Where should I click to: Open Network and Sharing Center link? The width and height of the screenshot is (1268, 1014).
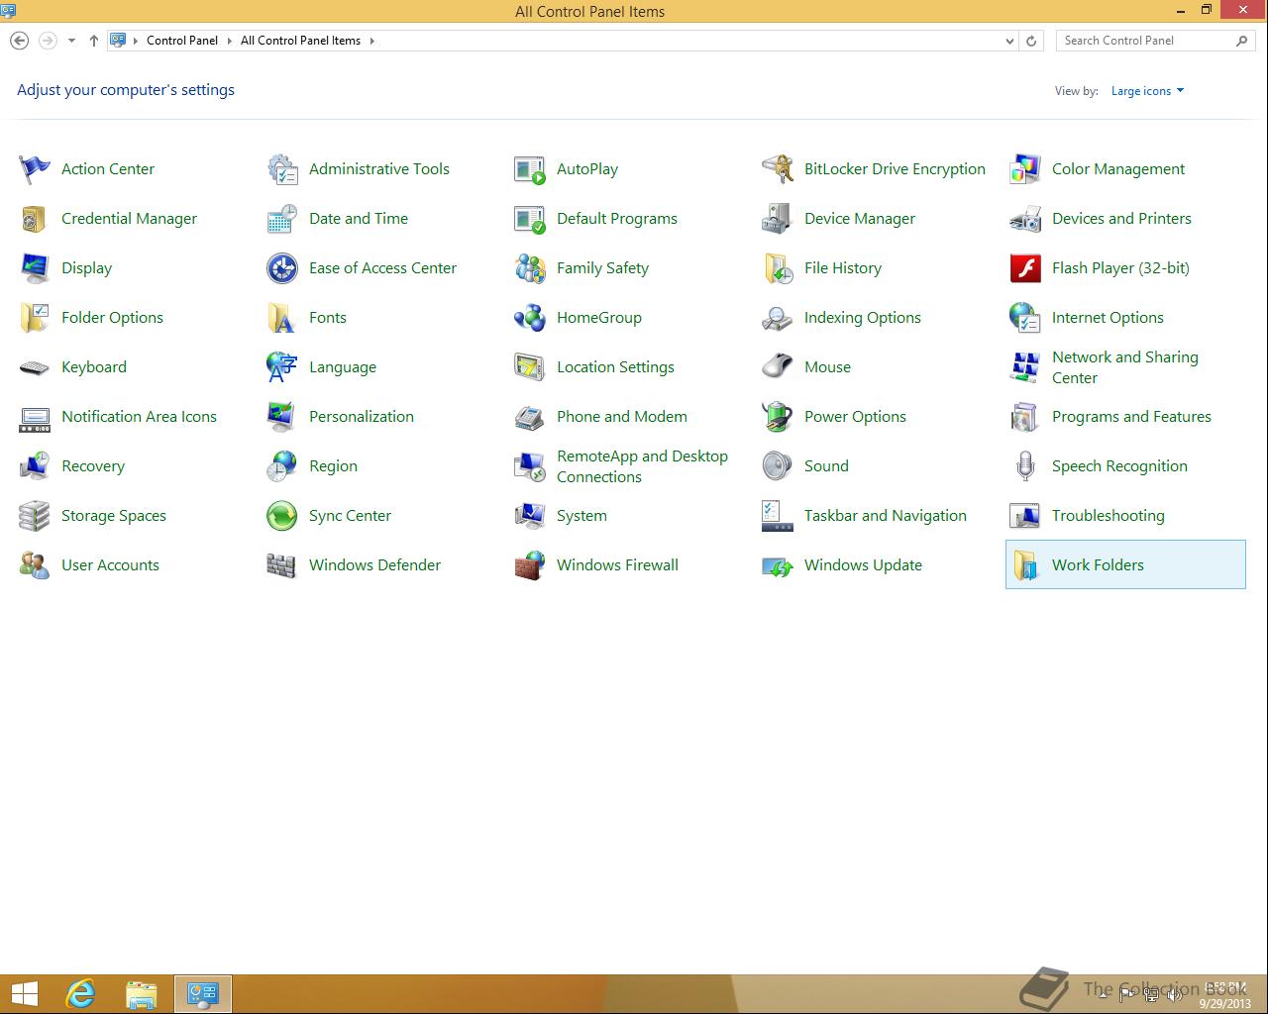1125,367
